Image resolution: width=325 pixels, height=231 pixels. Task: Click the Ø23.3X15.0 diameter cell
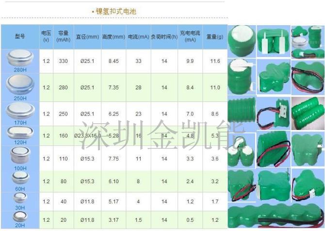pyautogui.click(x=87, y=136)
